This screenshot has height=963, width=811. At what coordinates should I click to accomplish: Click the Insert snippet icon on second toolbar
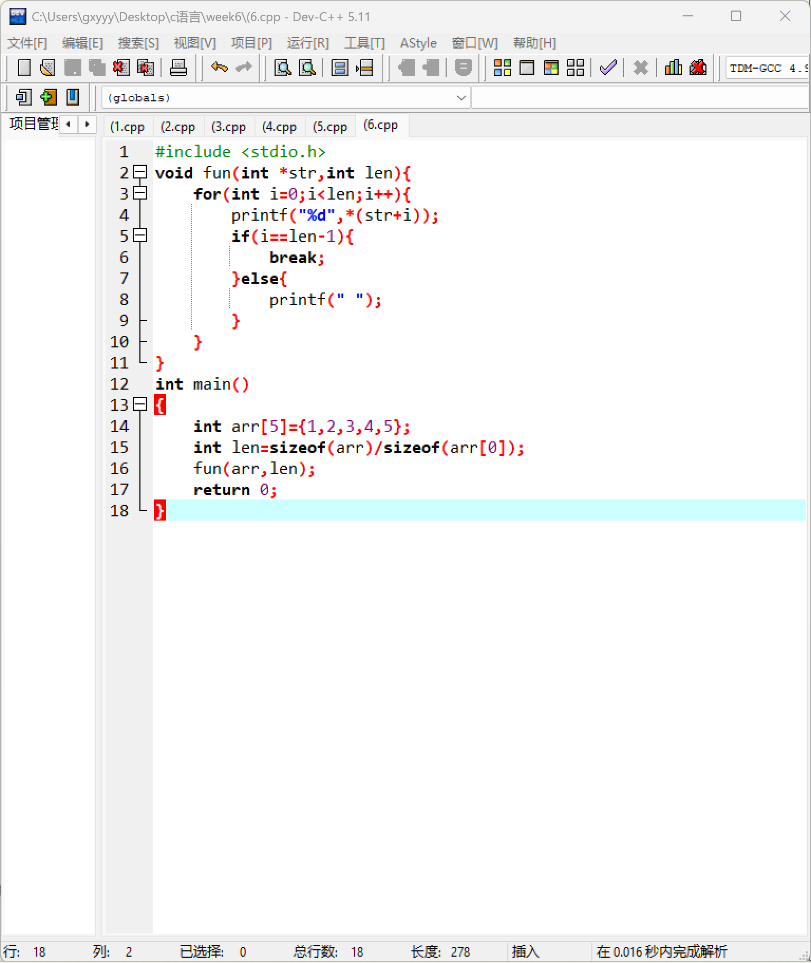click(24, 97)
